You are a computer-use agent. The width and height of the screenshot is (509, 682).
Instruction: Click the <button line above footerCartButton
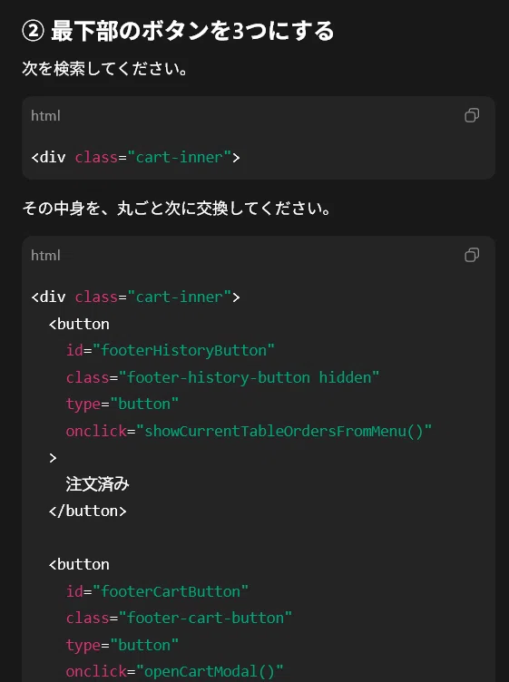[x=79, y=565]
